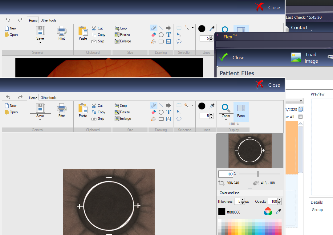Image resolution: width=333 pixels, height=235 pixels.
Task: Click Enlarge in ring-image editor
Action: point(123,119)
